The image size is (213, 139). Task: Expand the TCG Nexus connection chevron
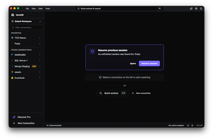point(40,38)
